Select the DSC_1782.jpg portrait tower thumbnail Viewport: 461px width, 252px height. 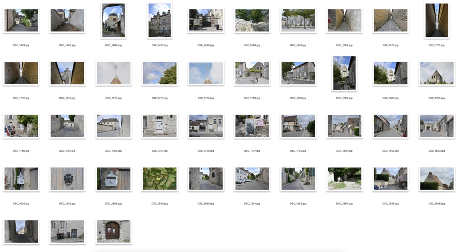(x=344, y=73)
